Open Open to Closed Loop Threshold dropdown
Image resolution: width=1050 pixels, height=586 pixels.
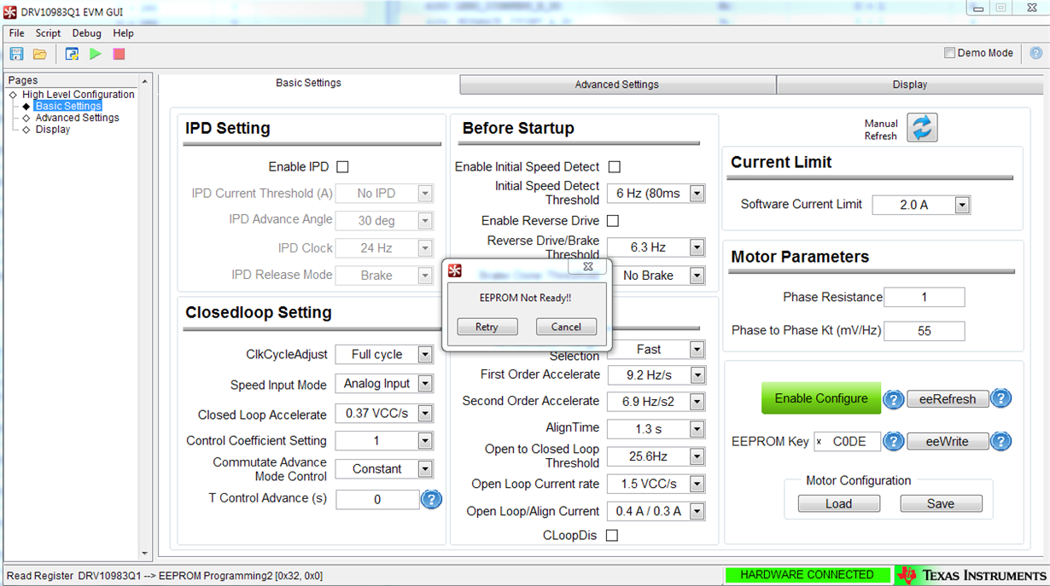coord(697,457)
